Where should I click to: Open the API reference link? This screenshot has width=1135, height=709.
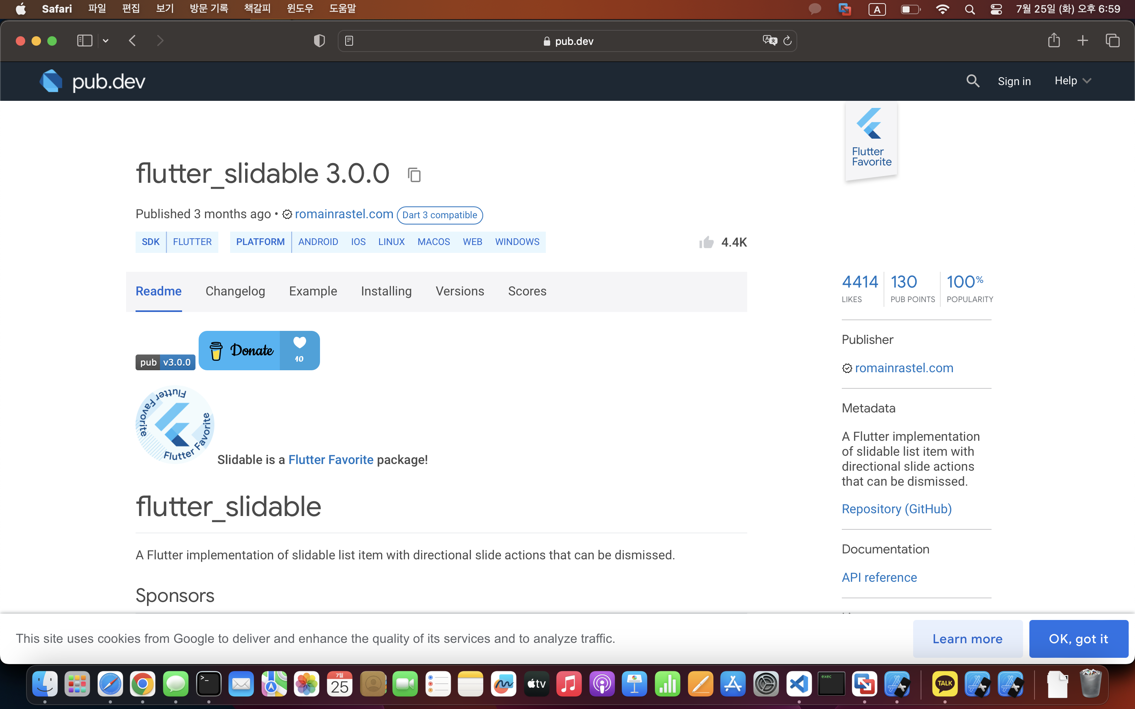pos(879,577)
